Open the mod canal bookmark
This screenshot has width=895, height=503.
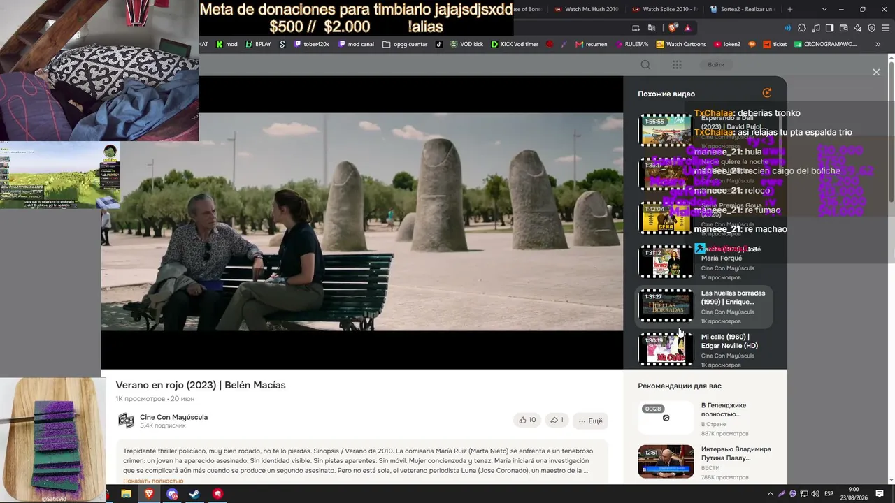[x=356, y=44]
